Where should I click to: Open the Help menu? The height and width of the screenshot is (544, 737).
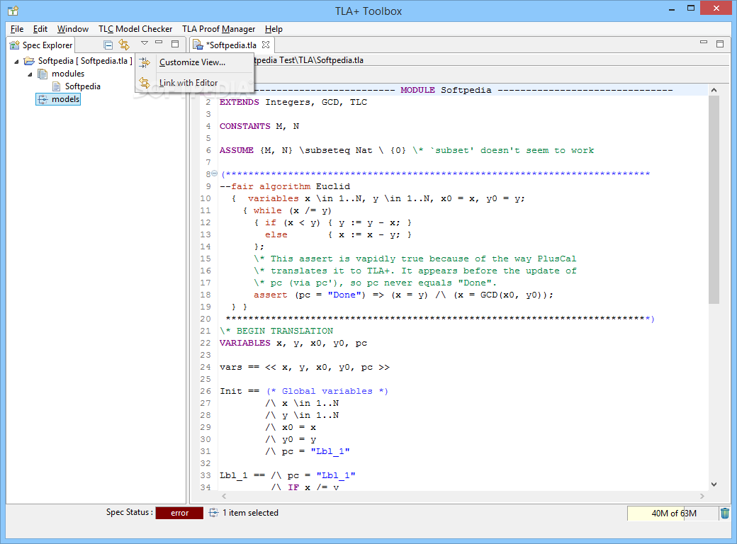pyautogui.click(x=274, y=29)
